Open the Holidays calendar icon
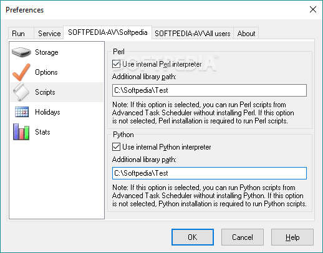 [22, 112]
